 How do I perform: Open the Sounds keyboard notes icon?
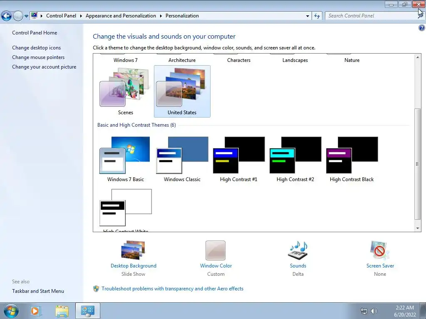[x=298, y=250]
